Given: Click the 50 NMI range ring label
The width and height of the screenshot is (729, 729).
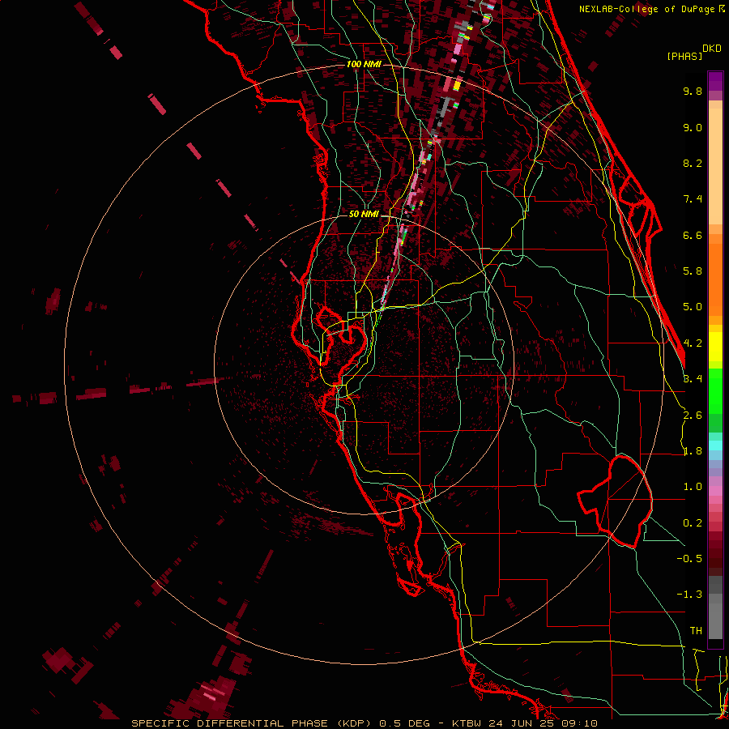Looking at the screenshot, I should click(x=364, y=214).
